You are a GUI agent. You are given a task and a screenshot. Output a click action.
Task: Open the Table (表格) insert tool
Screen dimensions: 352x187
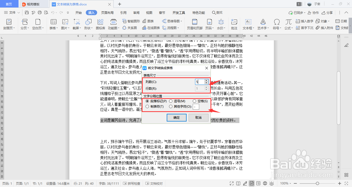[x=54, y=24]
